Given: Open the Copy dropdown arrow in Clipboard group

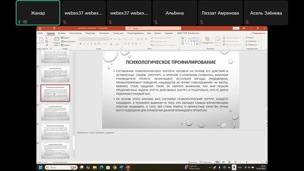Looking at the screenshot, I should click(49, 41).
